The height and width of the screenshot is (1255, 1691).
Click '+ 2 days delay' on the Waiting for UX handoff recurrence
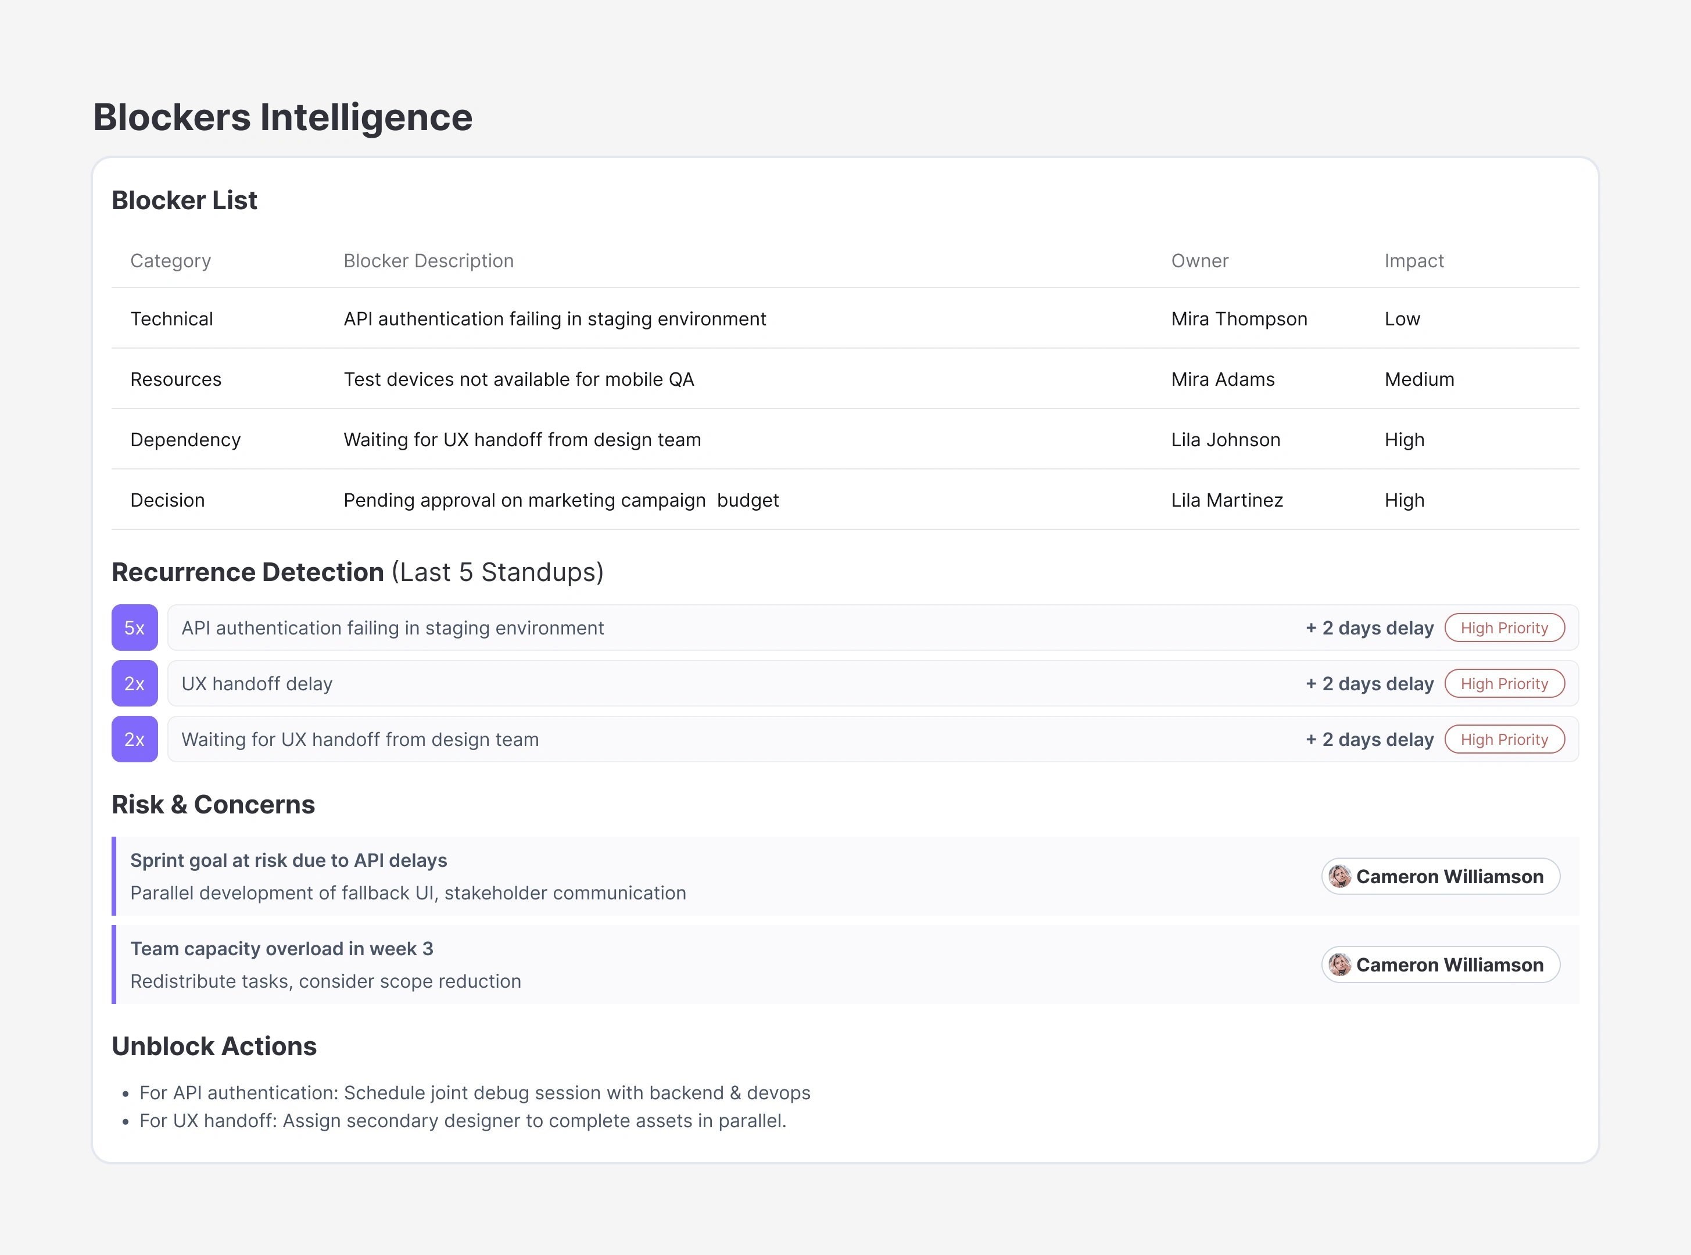(x=1370, y=739)
